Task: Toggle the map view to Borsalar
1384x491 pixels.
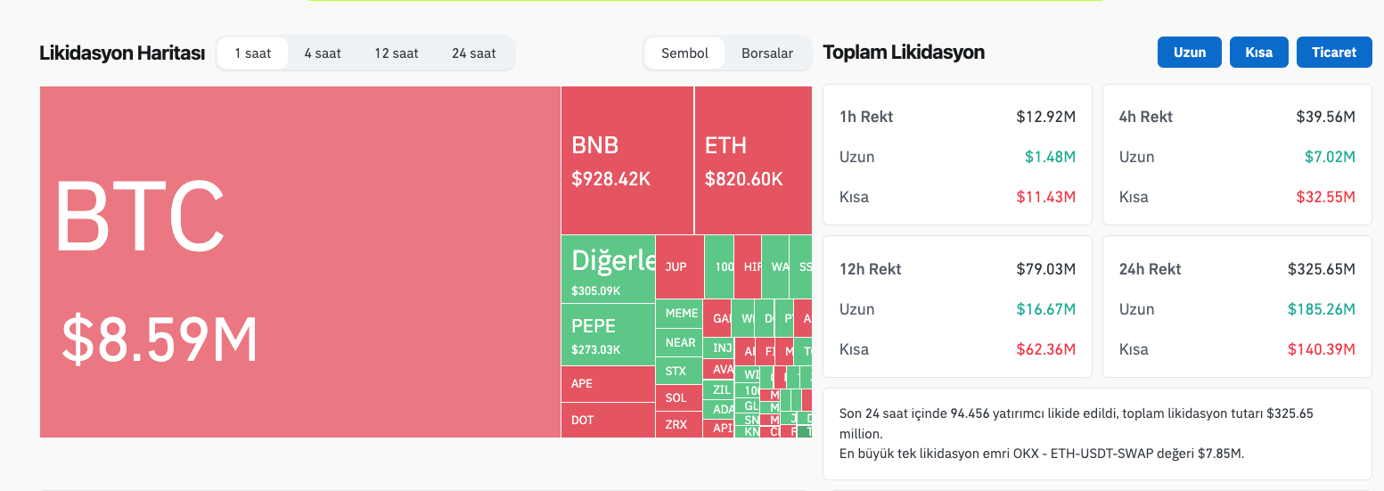Action: (766, 53)
